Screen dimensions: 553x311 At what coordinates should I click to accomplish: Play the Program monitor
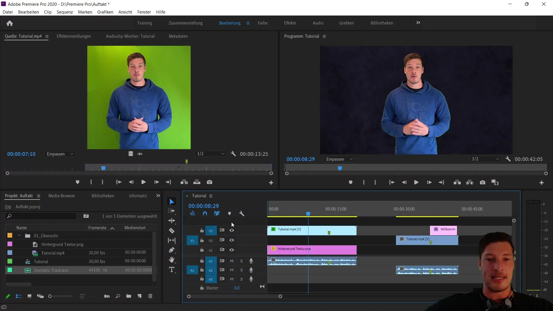click(416, 183)
